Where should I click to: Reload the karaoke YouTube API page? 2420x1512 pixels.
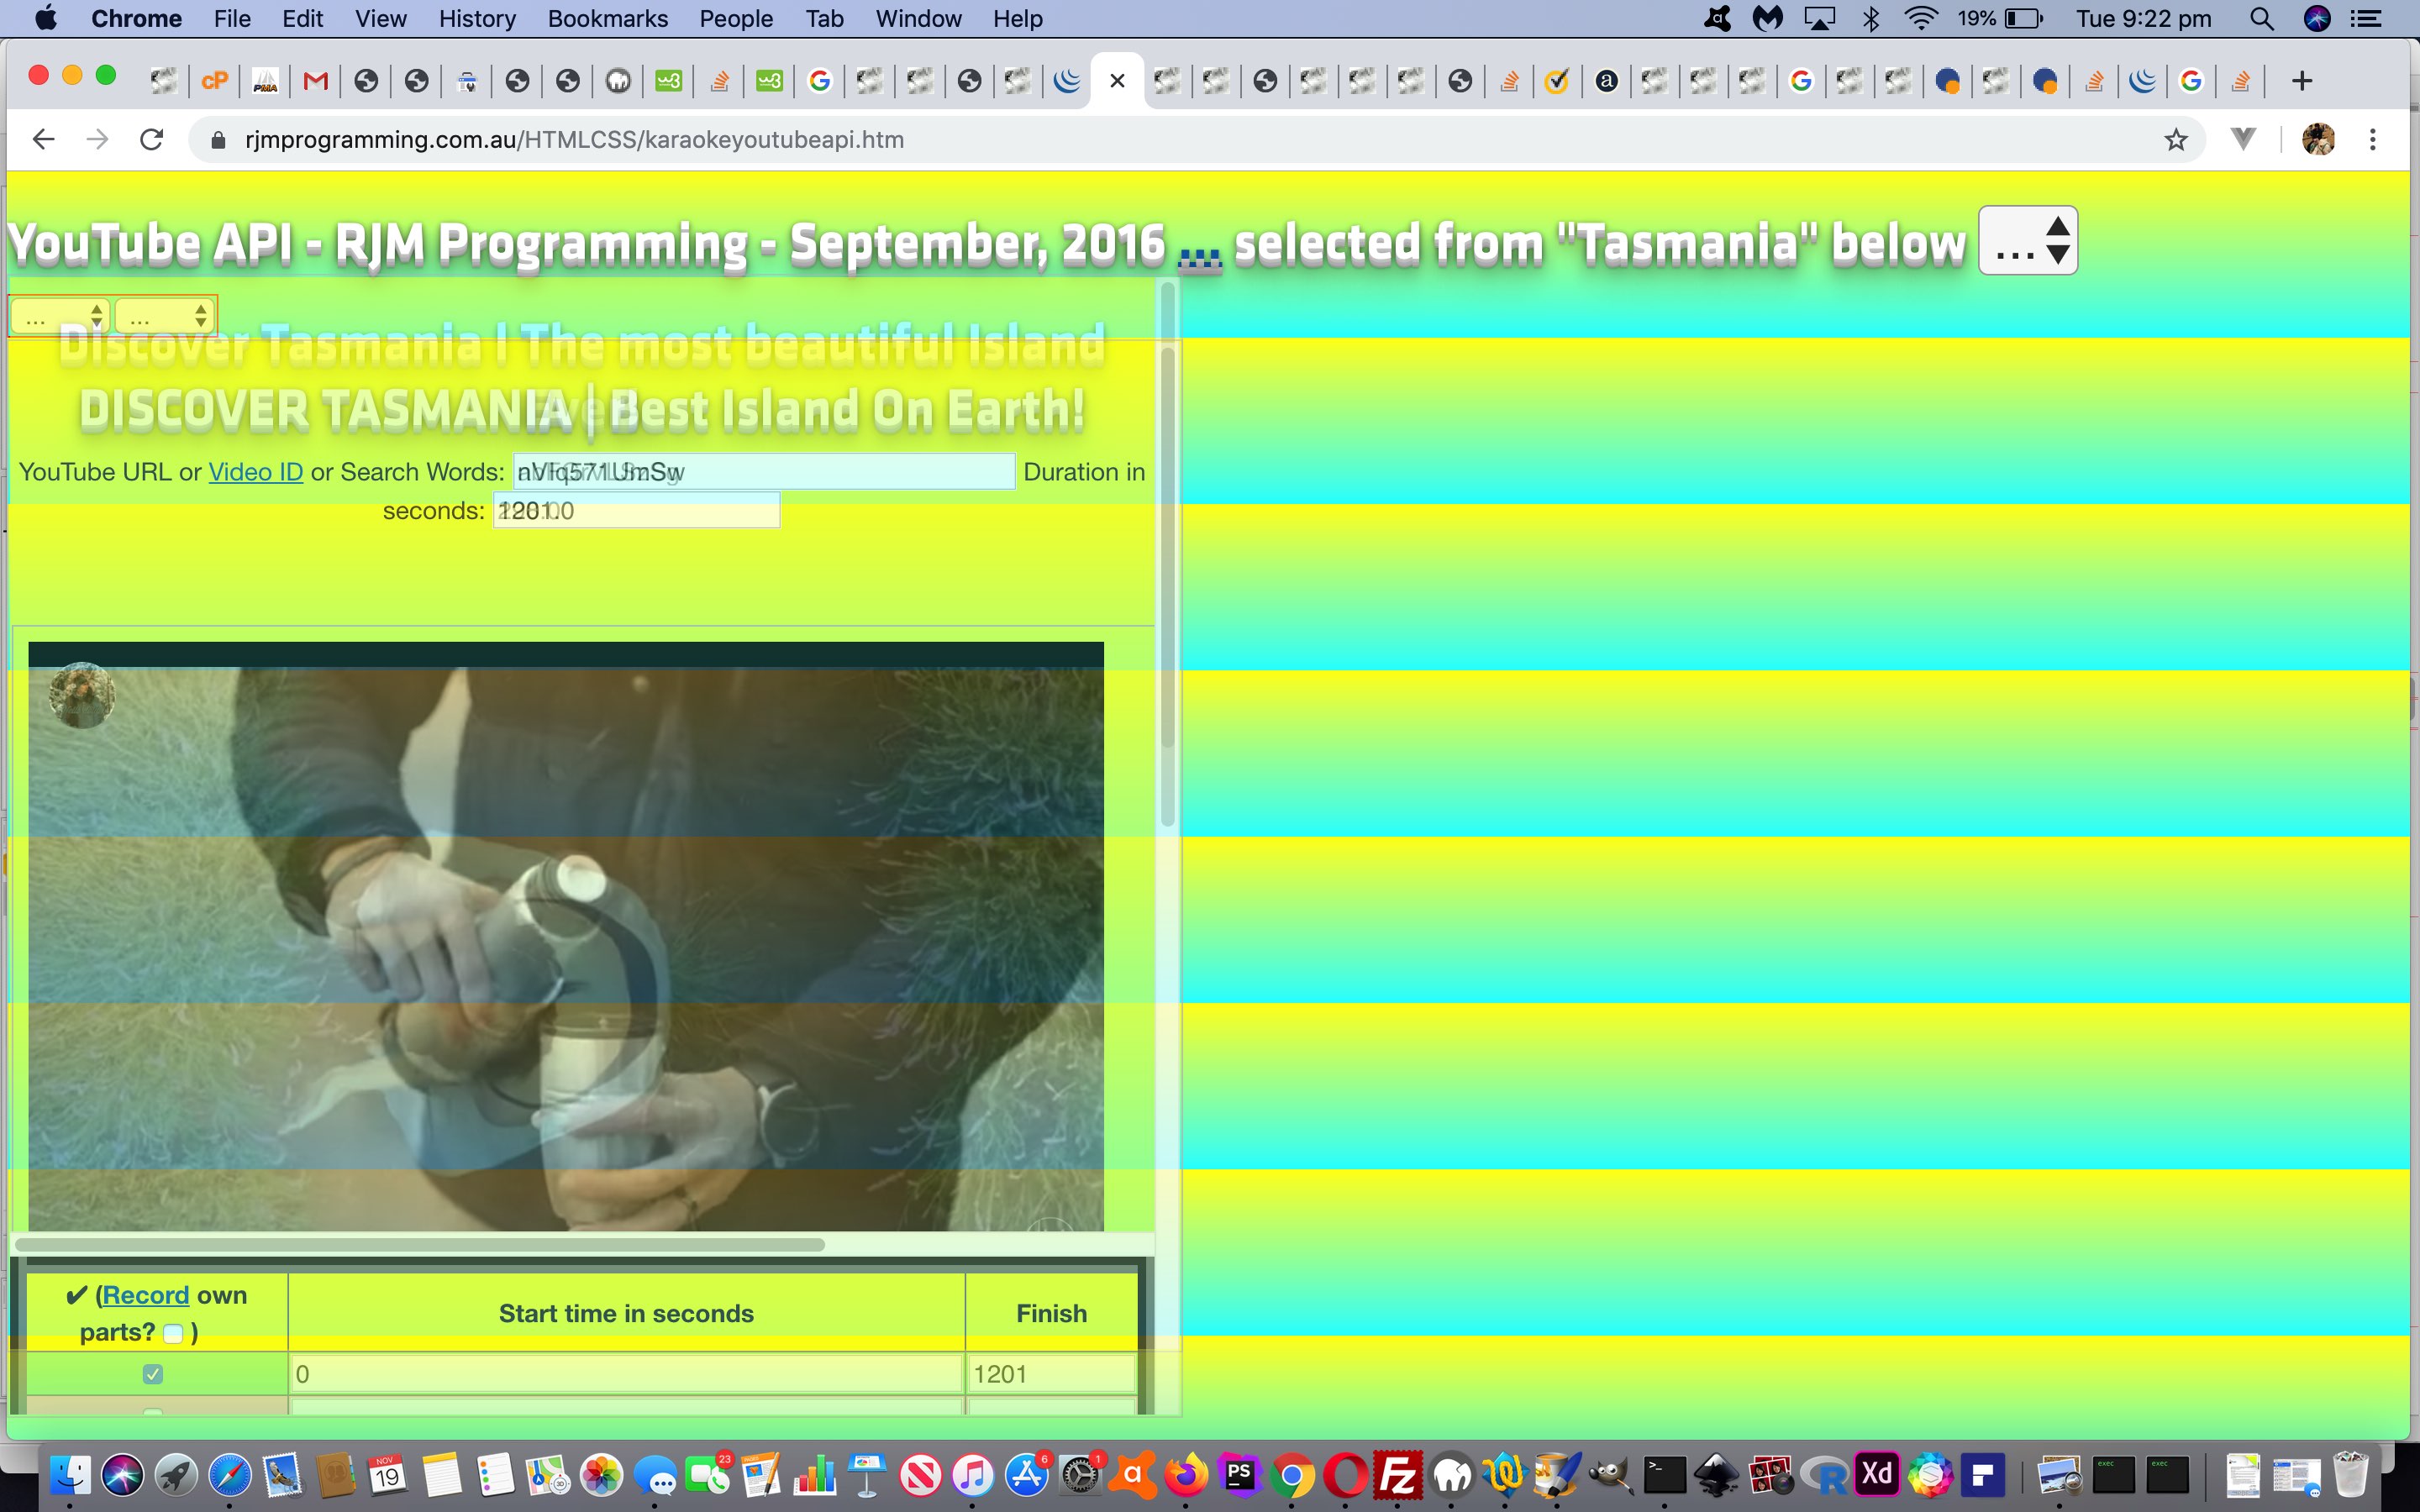click(x=151, y=139)
